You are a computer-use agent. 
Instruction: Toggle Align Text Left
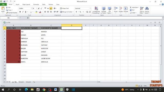45,12
